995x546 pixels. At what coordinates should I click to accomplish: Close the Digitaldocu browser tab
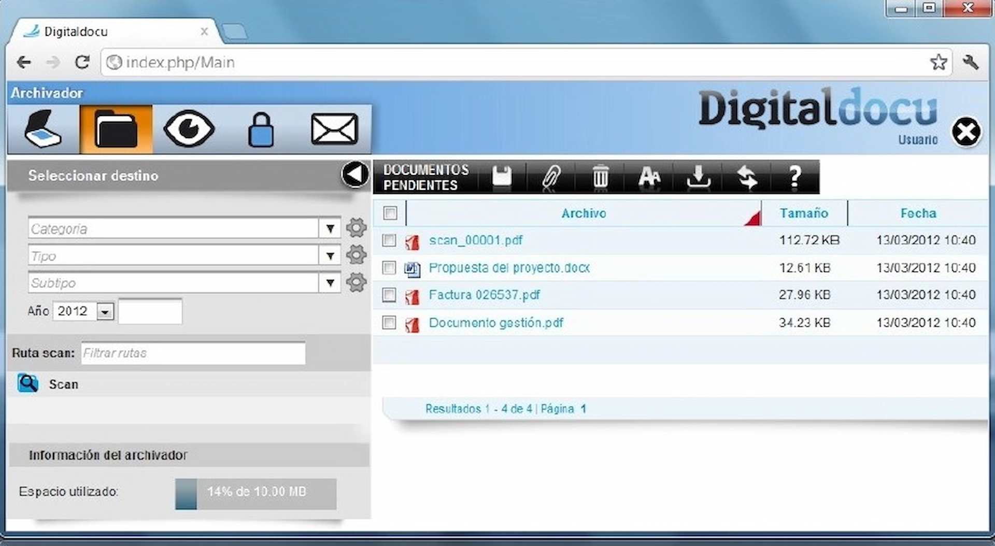(x=204, y=32)
